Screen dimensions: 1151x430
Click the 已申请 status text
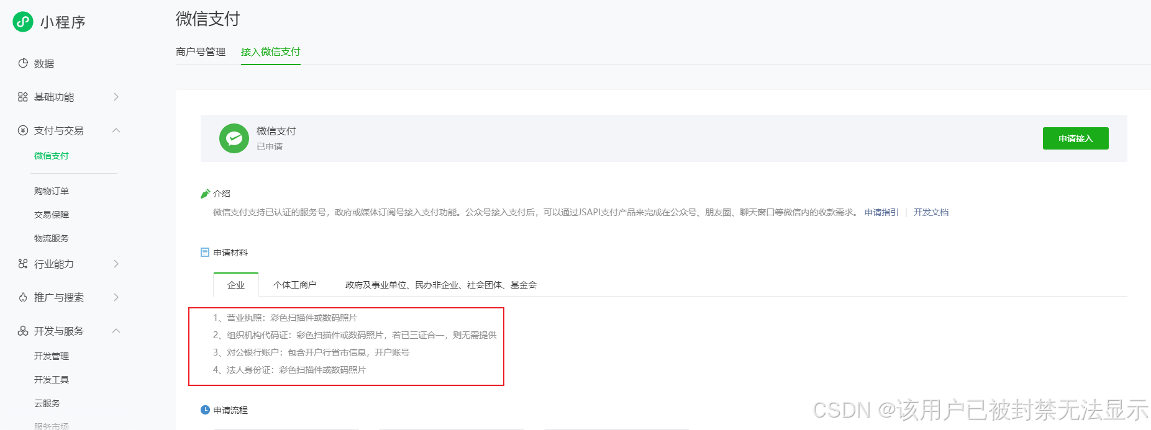(270, 146)
